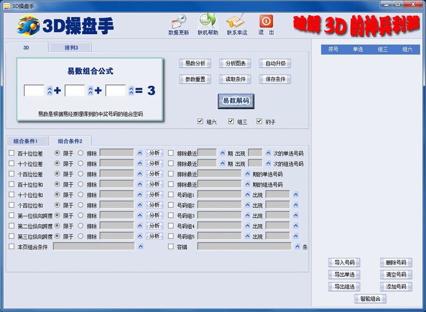Click the 容错 input field
Viewport: 426px width, 312px height.
244,246
